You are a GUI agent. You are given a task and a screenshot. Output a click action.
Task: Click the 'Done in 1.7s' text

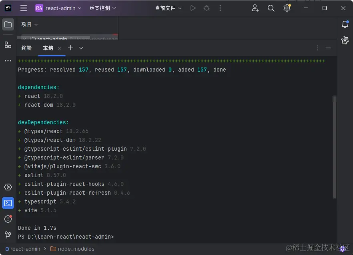click(37, 228)
